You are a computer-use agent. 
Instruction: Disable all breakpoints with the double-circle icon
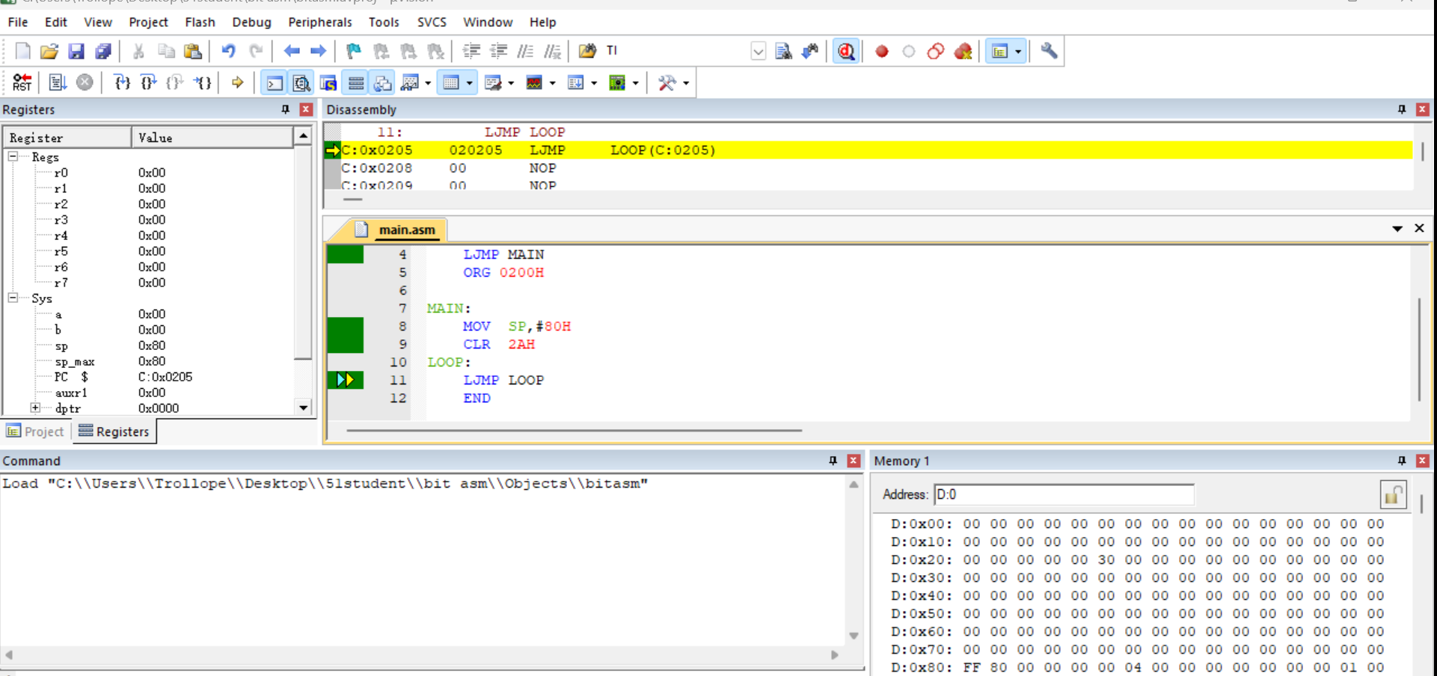pos(936,51)
